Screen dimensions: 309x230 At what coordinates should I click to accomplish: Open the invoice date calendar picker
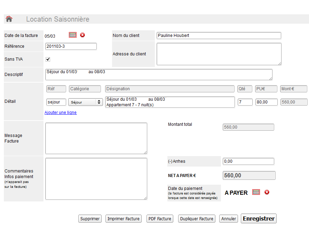tap(72, 35)
